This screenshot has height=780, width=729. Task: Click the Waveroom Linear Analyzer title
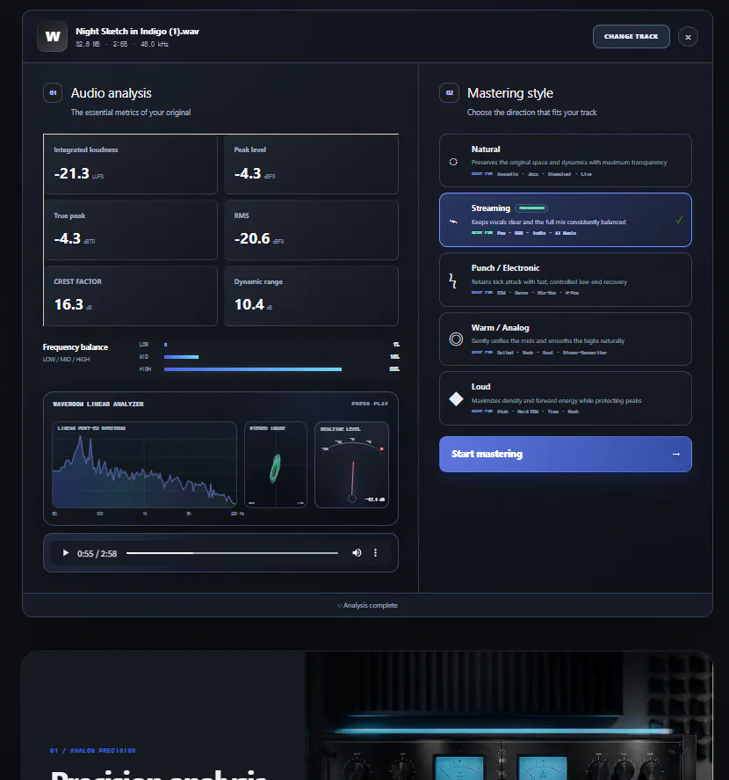[97, 404]
